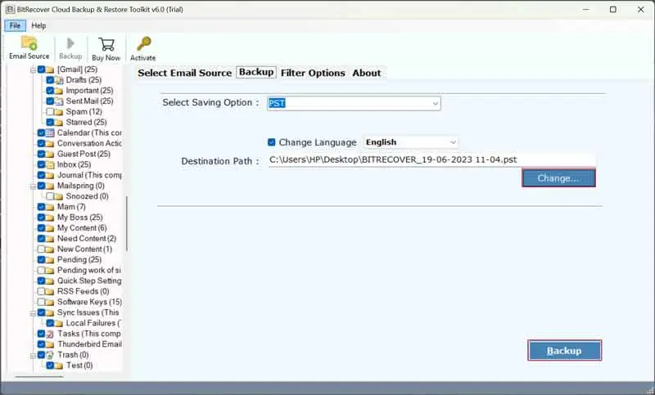
Task: Disable the Change Language checkbox
Action: tap(272, 142)
